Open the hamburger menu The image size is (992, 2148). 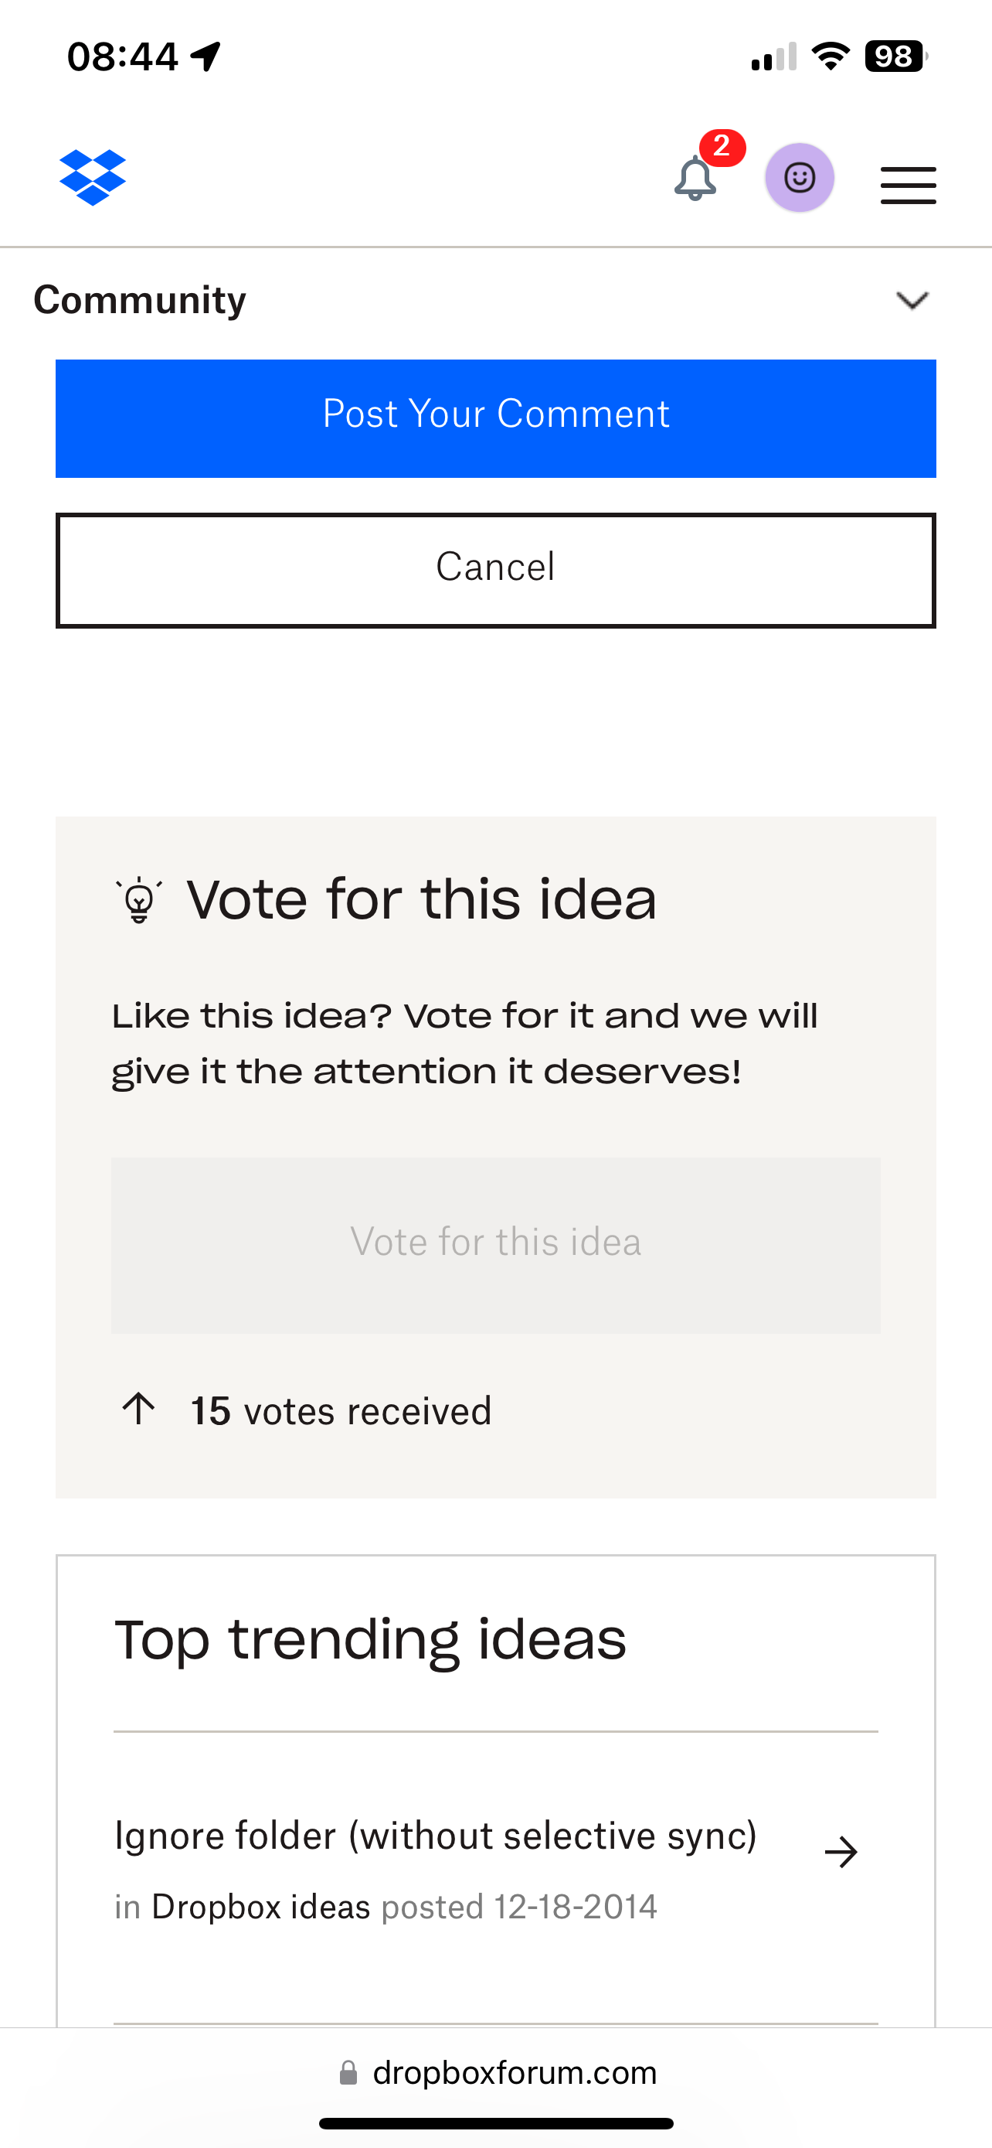[x=908, y=184]
